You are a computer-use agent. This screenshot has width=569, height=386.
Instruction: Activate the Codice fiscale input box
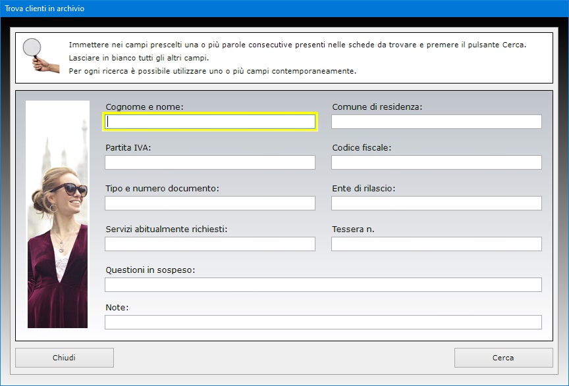[x=437, y=162]
